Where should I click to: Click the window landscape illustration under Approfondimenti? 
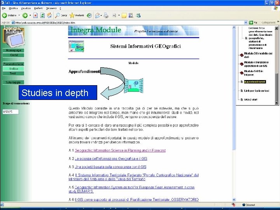pos(134,86)
